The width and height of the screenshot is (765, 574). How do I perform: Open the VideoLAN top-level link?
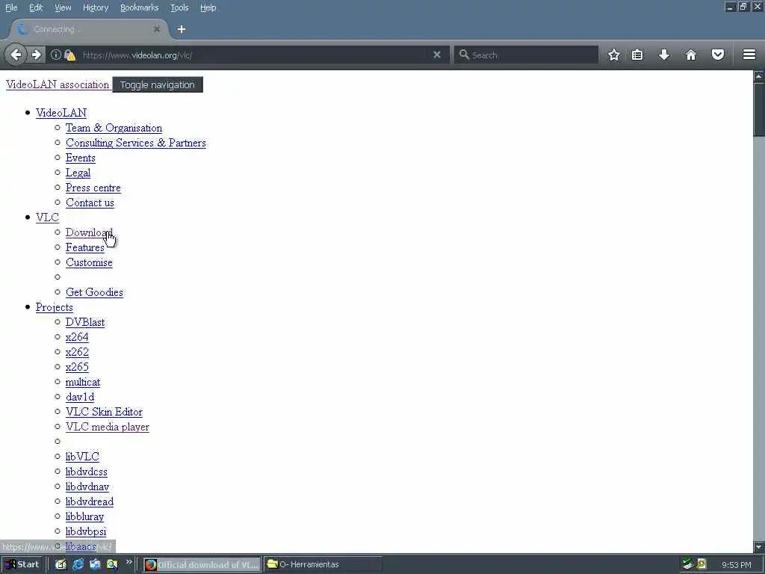click(x=61, y=113)
